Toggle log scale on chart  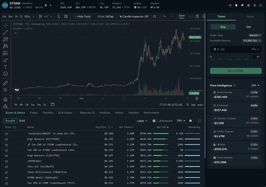193,105
